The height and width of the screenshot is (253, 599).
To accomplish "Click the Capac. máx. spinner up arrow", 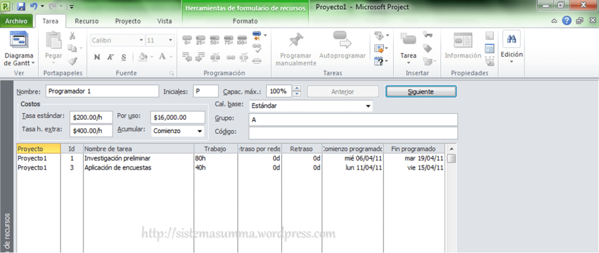I will point(297,88).
